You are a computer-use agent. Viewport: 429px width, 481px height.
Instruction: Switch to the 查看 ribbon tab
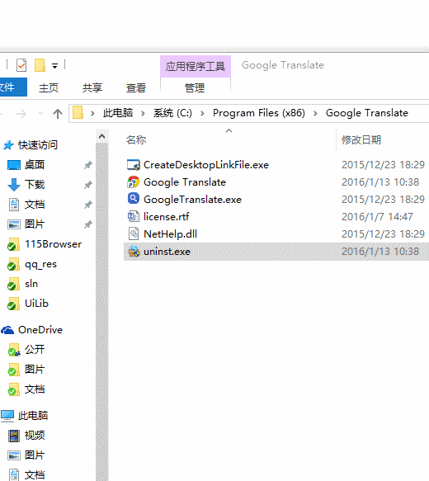pyautogui.click(x=136, y=88)
